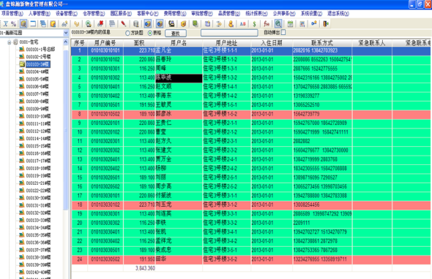
Task: Open the 统计报表 menu
Action: (x=256, y=13)
